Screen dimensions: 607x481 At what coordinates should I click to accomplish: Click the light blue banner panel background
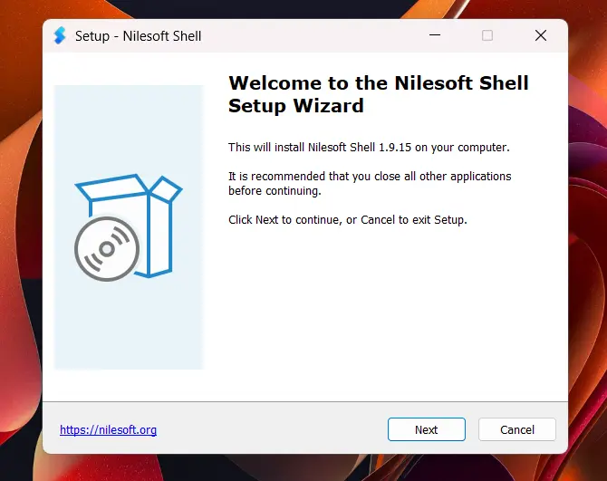coord(129,329)
